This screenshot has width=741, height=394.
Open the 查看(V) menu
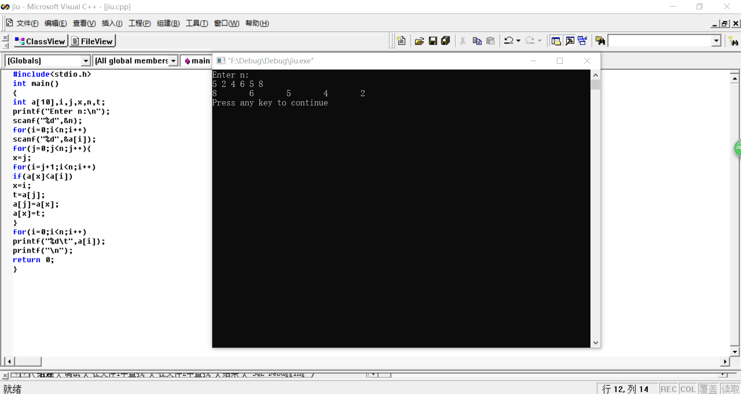click(84, 23)
